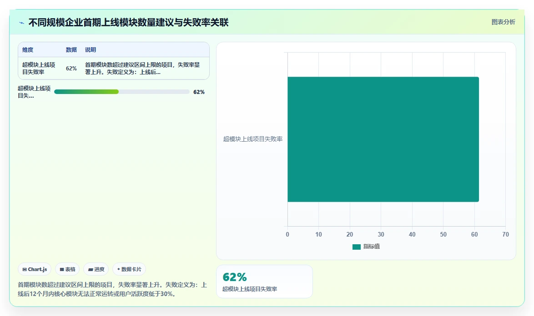Click the teal horizontal bar in chart

click(x=383, y=139)
